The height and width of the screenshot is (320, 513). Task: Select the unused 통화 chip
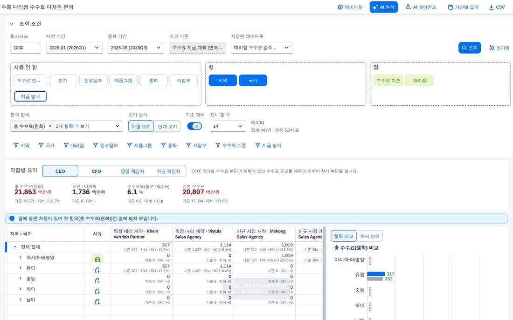point(153,81)
